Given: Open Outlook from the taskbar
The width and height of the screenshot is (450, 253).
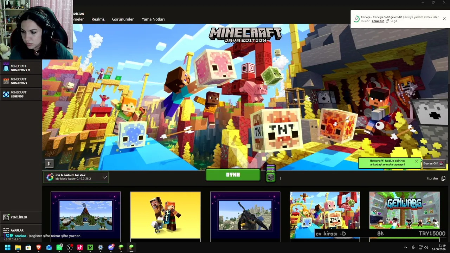Looking at the screenshot, I should click(x=49, y=247).
